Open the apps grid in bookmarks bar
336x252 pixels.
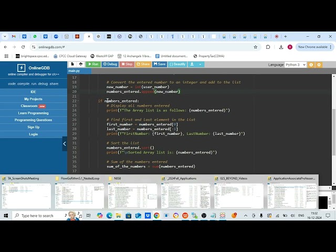[6, 56]
